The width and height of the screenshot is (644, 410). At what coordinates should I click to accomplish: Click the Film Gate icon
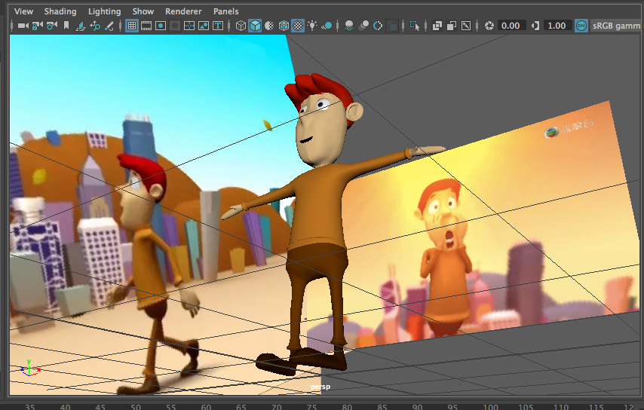(146, 26)
